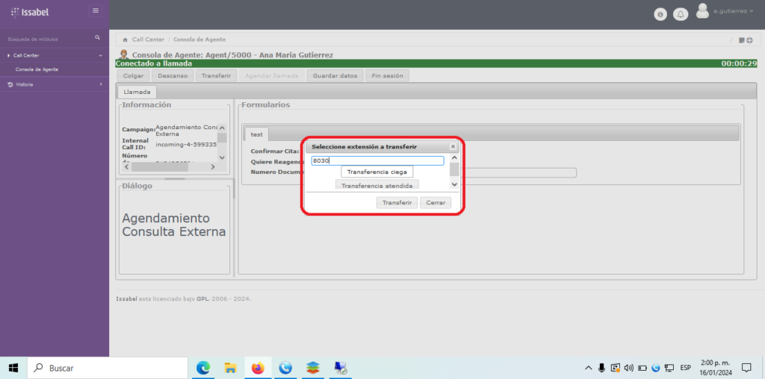Open Firefox from the taskbar
The image size is (765, 379).
tap(258, 367)
